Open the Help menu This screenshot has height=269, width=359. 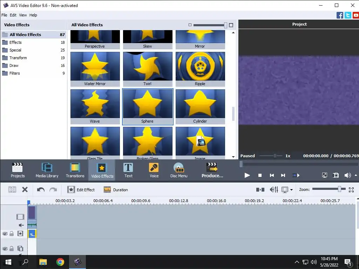click(x=33, y=15)
